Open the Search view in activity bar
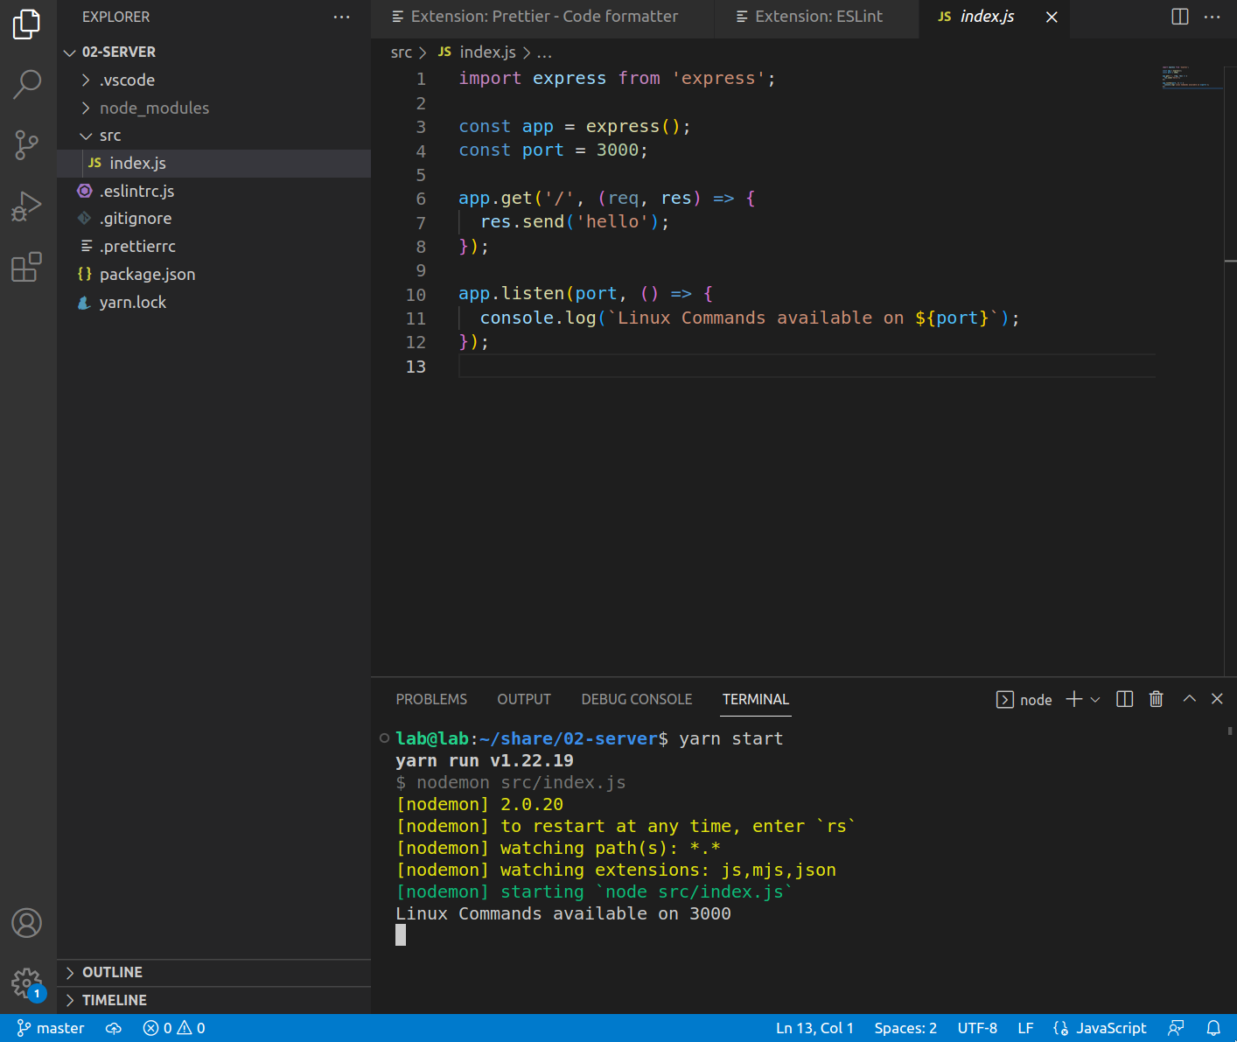Screen dimensions: 1237x1042 point(27,85)
